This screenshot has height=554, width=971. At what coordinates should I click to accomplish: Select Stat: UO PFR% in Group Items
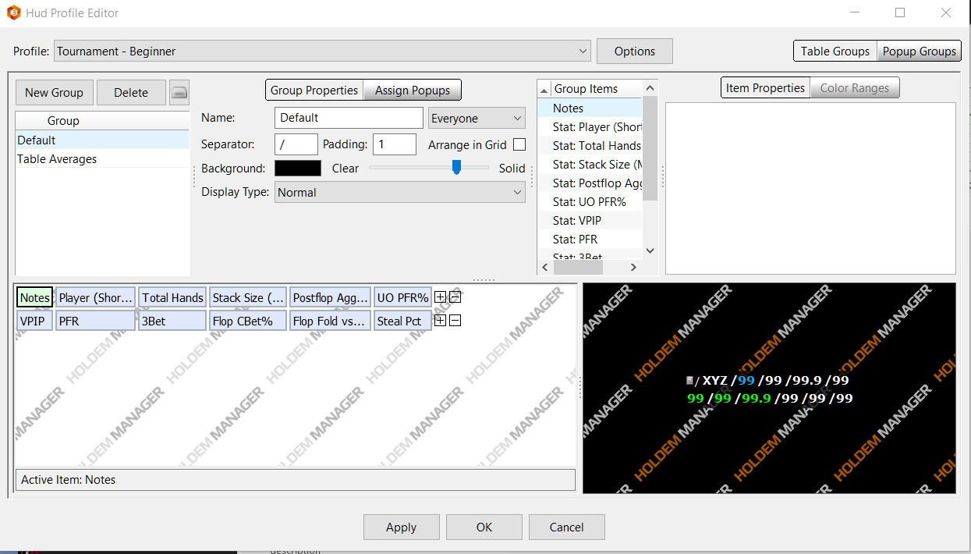click(x=590, y=202)
